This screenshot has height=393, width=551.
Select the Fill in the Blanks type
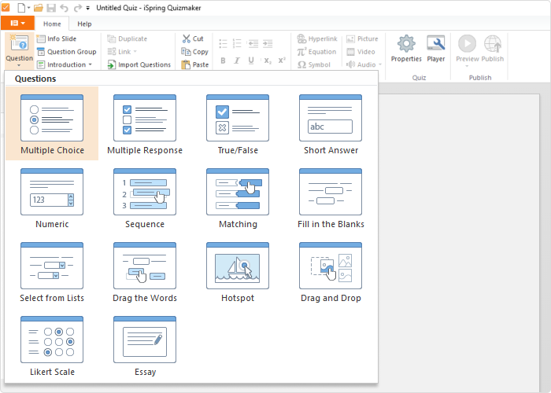[331, 198]
